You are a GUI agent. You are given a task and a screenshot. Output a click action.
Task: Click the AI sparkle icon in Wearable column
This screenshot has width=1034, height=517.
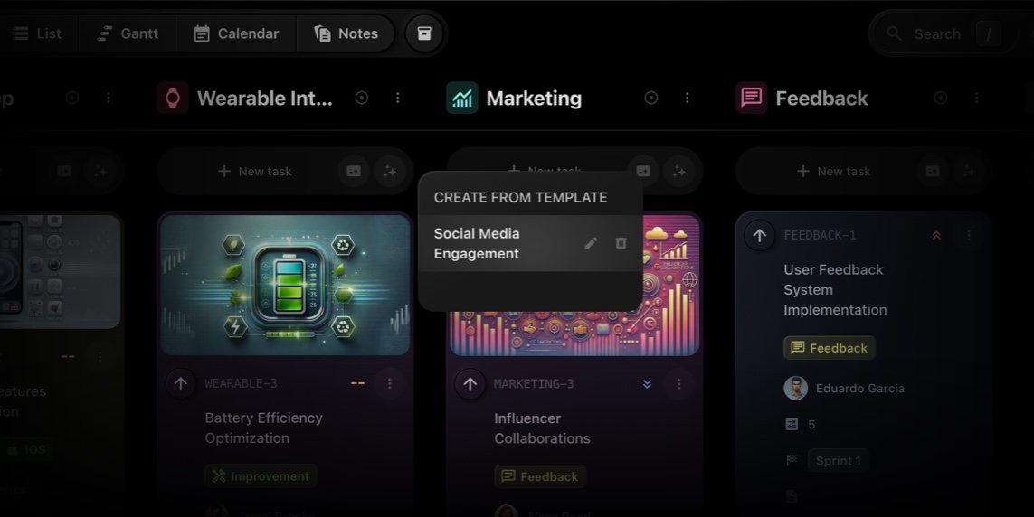click(390, 171)
